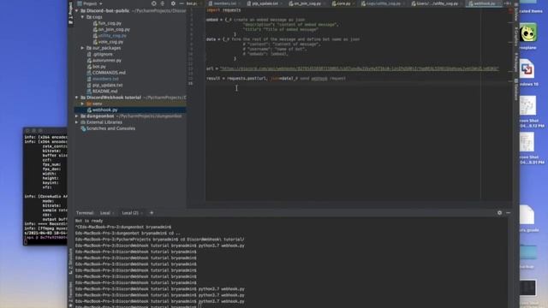Screen dimensions: 548x308
Task: Click 'Bot is ready' line in terminal
Action: [89, 221]
